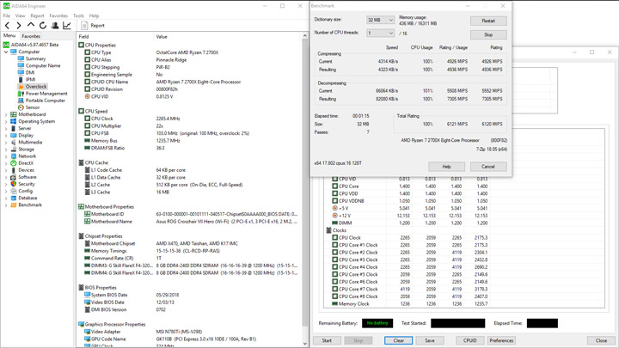Toggle the CPU Clock checkbox in statistics
The width and height of the screenshot is (619, 348).
(x=334, y=237)
